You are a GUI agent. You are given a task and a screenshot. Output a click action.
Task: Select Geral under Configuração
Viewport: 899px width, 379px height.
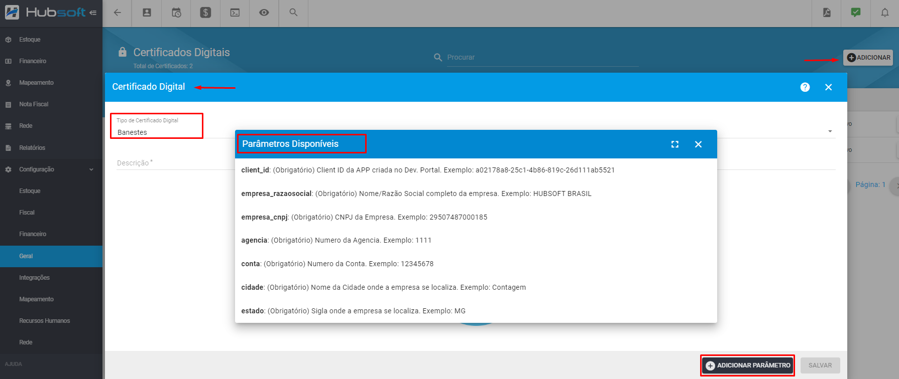(51, 256)
